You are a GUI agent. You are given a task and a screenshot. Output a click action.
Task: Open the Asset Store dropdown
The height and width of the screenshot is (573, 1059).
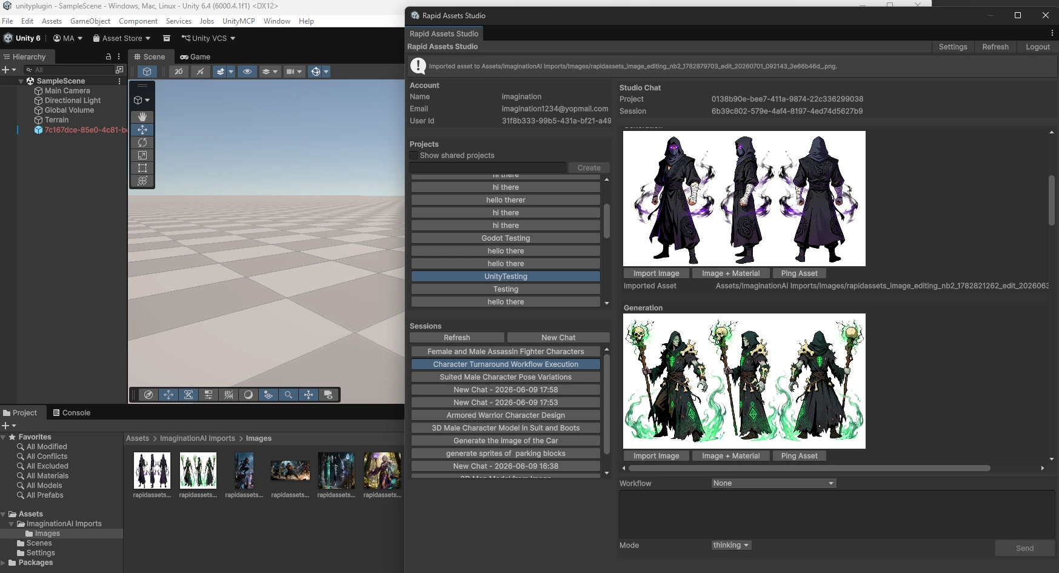pos(122,38)
